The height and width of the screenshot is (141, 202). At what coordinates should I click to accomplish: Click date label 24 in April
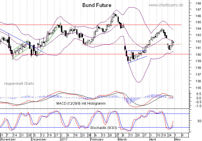(170, 135)
